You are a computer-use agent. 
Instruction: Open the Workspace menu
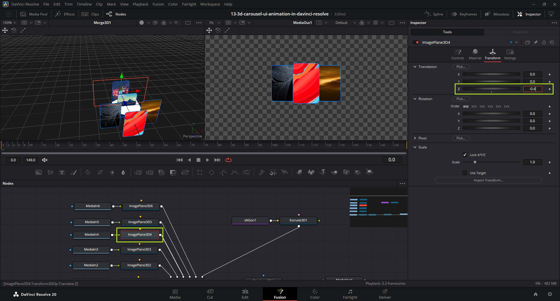point(210,4)
